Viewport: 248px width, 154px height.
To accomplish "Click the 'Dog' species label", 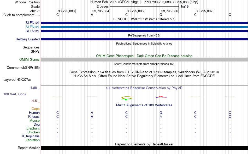I will (37, 125).
